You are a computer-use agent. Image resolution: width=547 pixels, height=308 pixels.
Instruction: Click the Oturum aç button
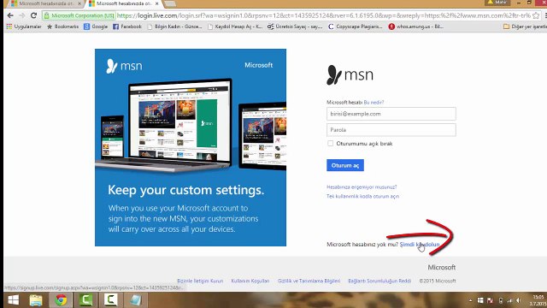345,165
